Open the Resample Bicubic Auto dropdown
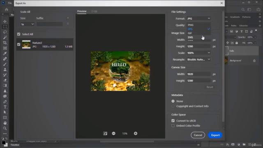263x148 pixels. click(198, 59)
